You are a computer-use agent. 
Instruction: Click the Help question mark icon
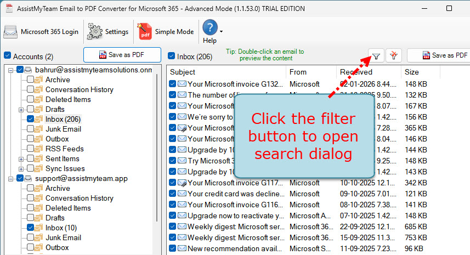click(210, 28)
